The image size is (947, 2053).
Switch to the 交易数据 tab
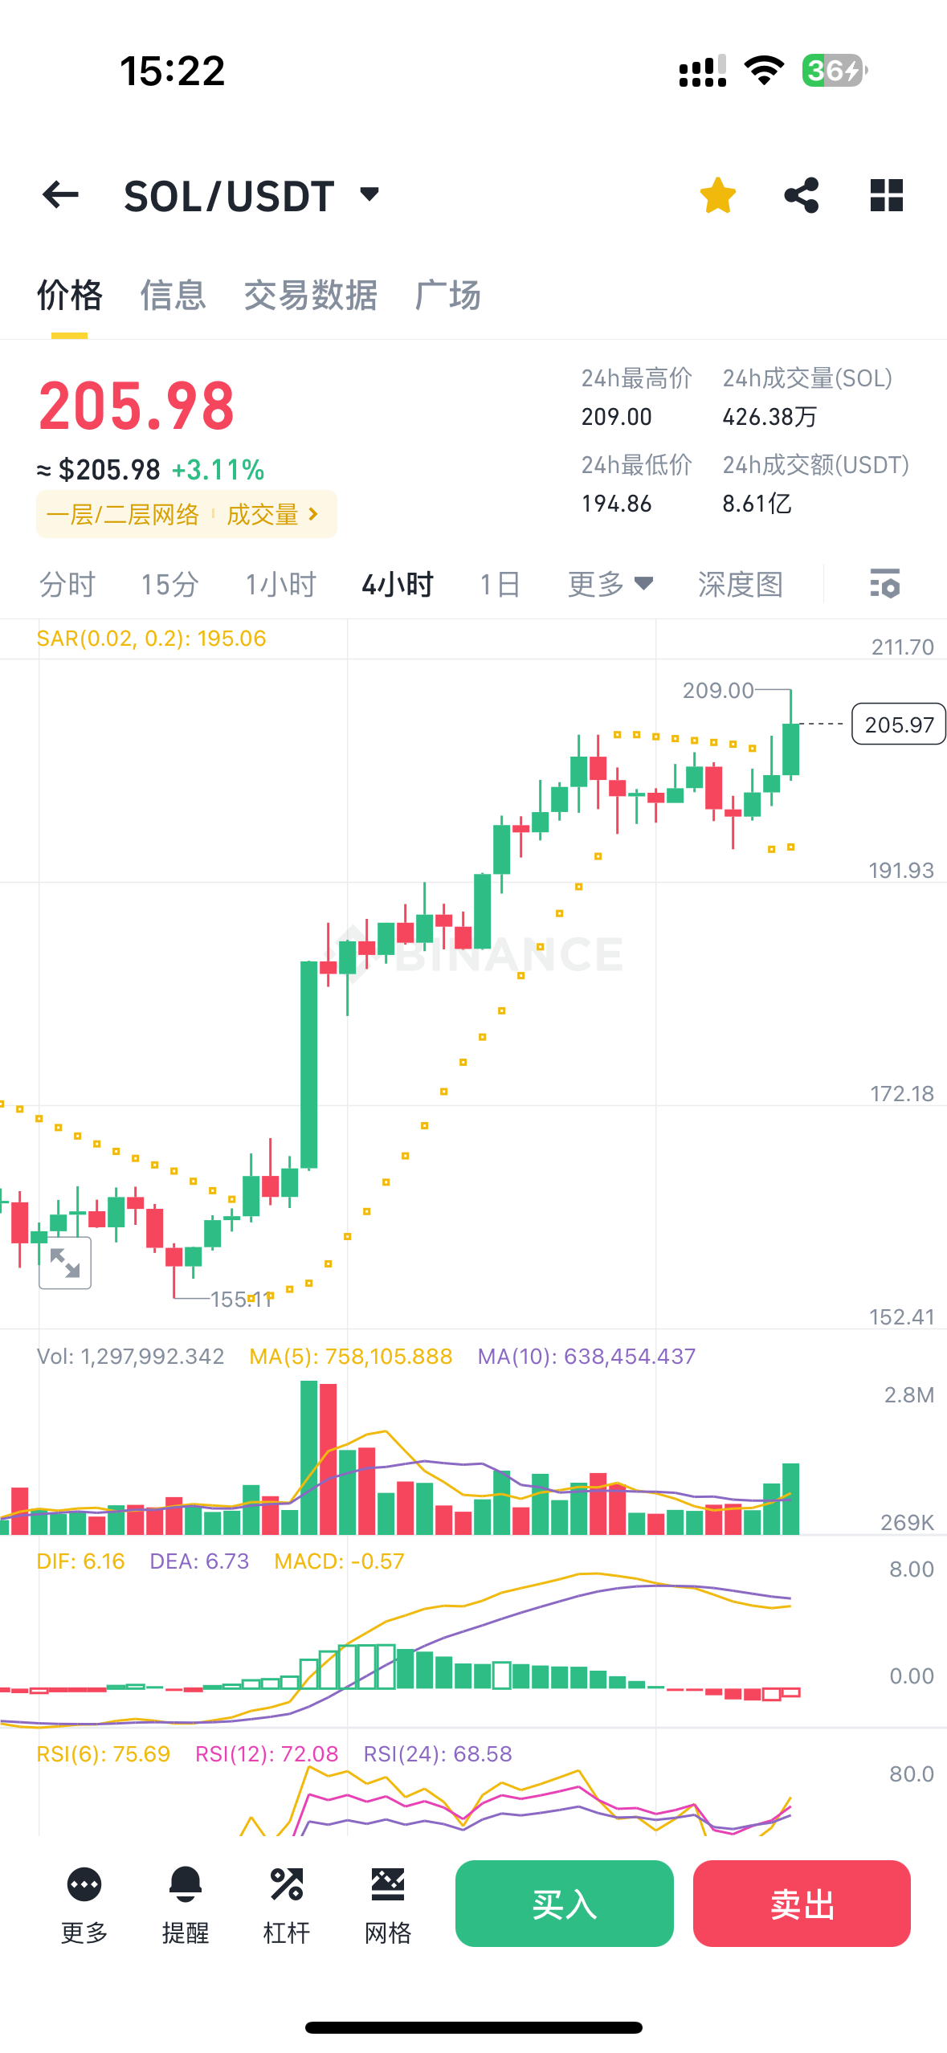pyautogui.click(x=311, y=296)
